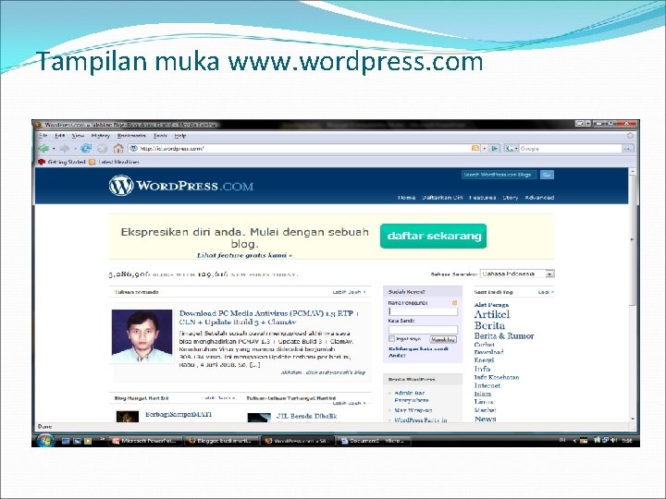Screen dimensions: 666x499
Task: Open the Tools menu
Action: click(160, 136)
